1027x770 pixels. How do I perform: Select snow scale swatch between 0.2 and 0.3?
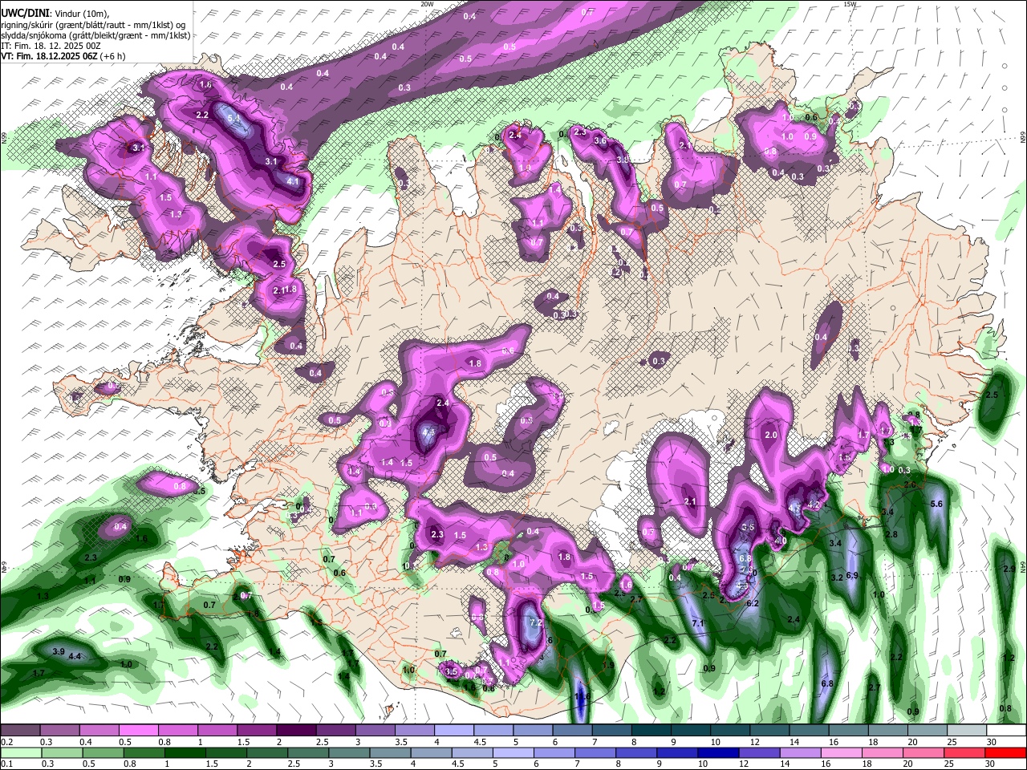[x=20, y=731]
